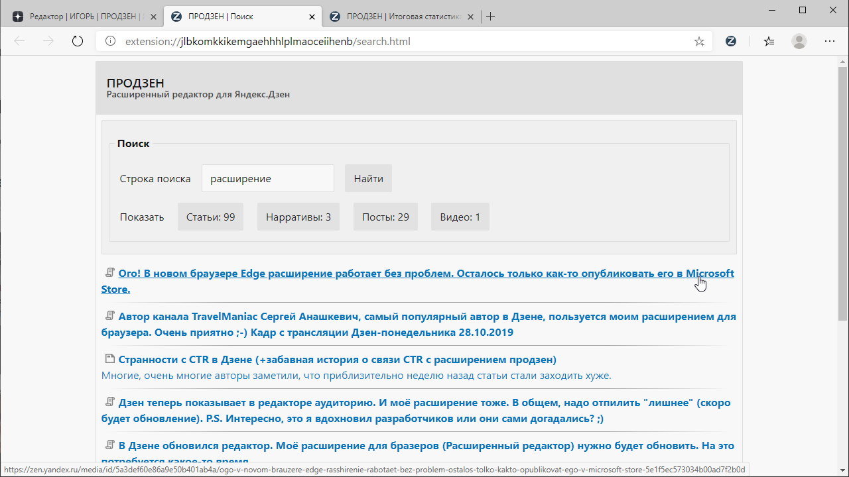Click the search string input field

click(268, 178)
